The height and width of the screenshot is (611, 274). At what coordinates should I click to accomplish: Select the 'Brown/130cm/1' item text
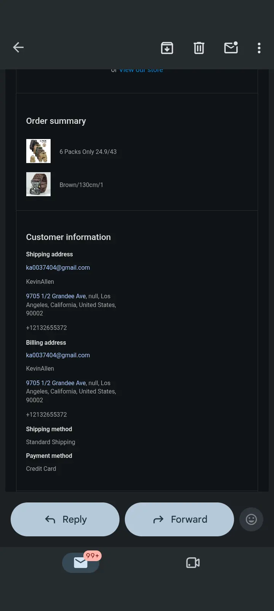(81, 185)
